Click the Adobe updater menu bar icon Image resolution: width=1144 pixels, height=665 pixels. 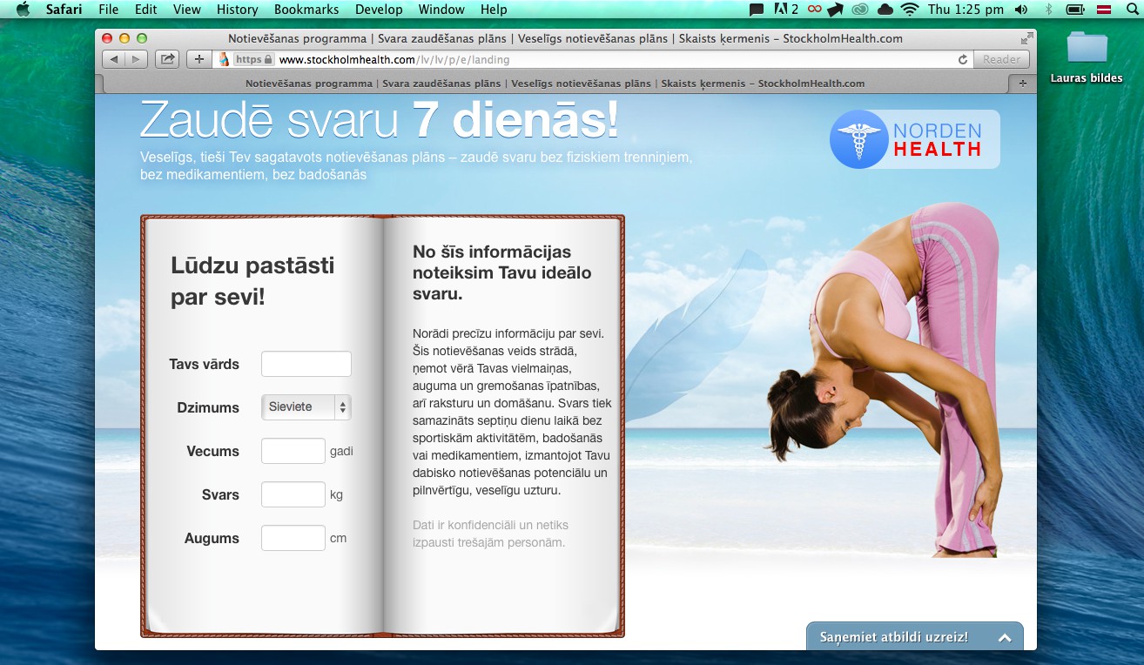tap(785, 10)
